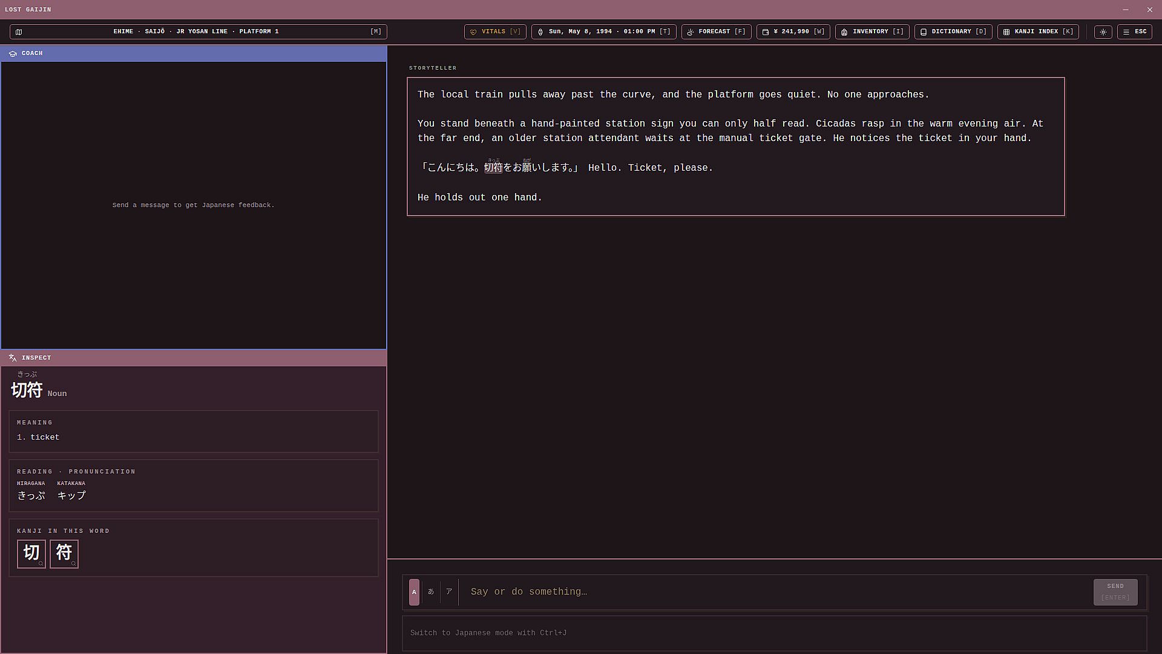The image size is (1162, 654).
Task: Click the Send button
Action: point(1115,592)
